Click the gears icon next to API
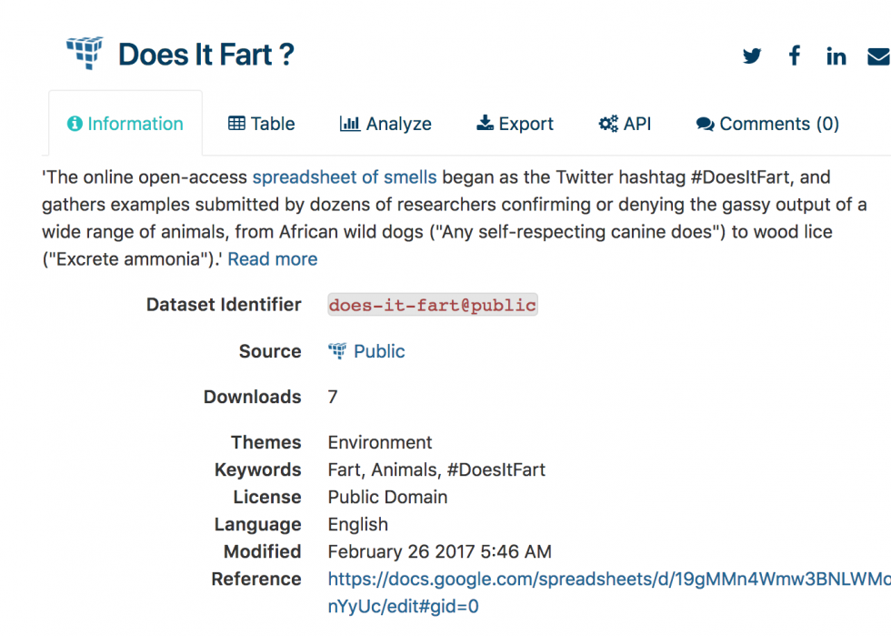The height and width of the screenshot is (636, 891). coord(608,124)
